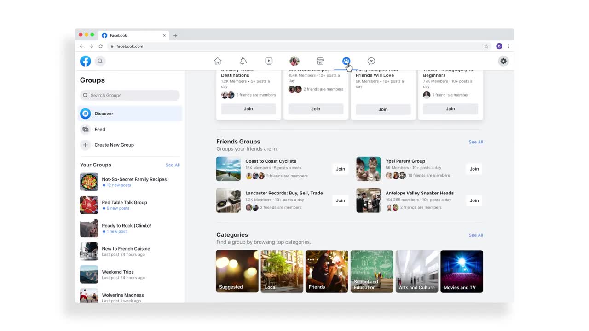The width and height of the screenshot is (589, 331).
Task: Open Feed in the Groups sidebar
Action: point(131,129)
